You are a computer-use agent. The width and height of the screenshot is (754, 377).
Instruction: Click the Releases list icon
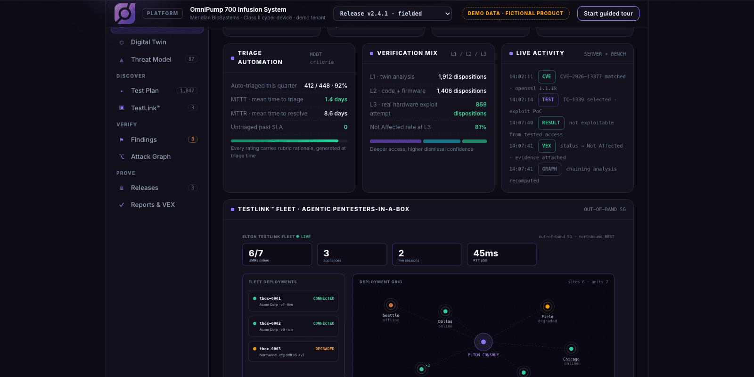[122, 188]
